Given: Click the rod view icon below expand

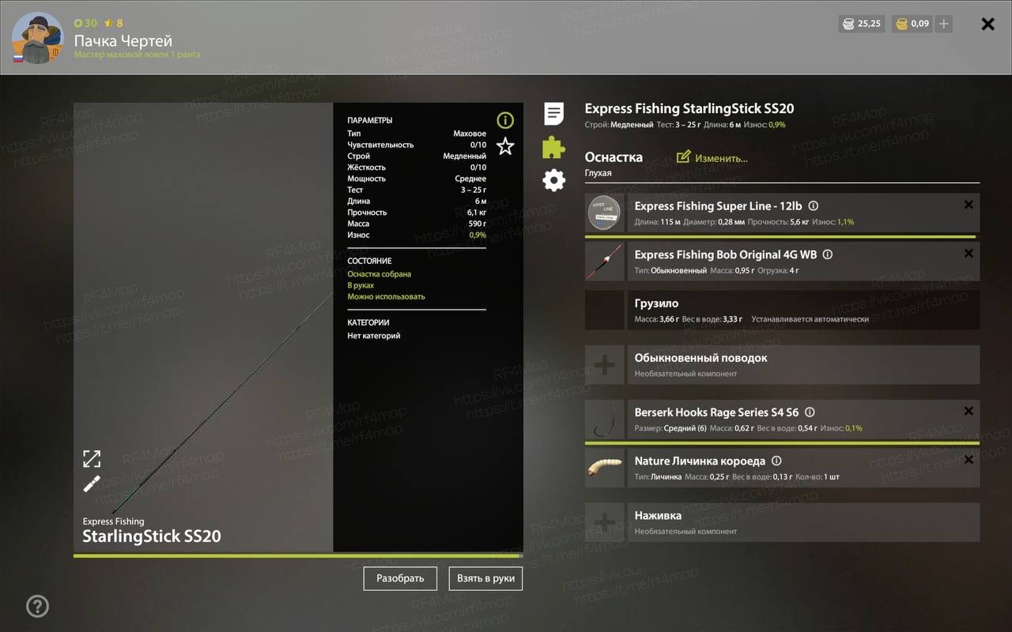Looking at the screenshot, I should click(92, 483).
